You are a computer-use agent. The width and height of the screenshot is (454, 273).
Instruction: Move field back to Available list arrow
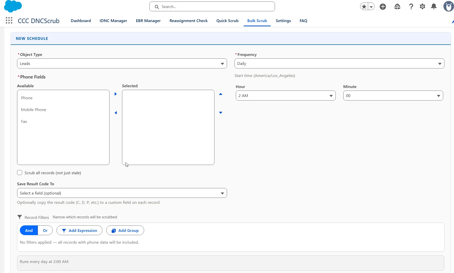116,113
